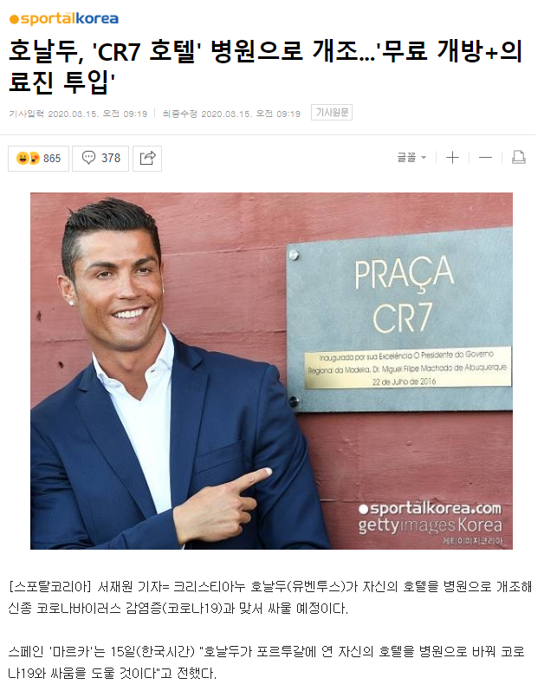Click the emoji reaction faces icon
544x691 pixels.
(x=28, y=158)
